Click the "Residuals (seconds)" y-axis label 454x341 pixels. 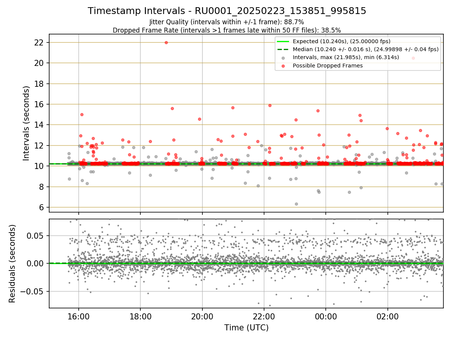click(12, 263)
